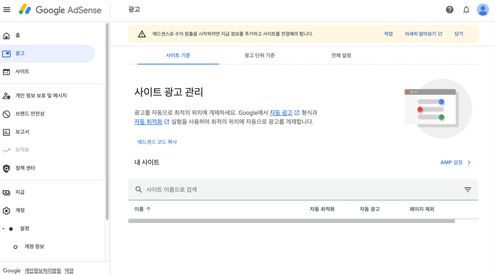Click 자세히 알아보기 in the banner
495x275 pixels.
423,34
